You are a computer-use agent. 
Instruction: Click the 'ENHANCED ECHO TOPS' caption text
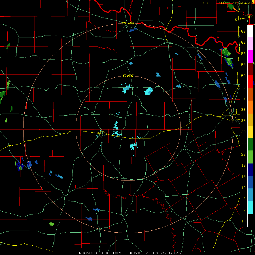click(99, 253)
